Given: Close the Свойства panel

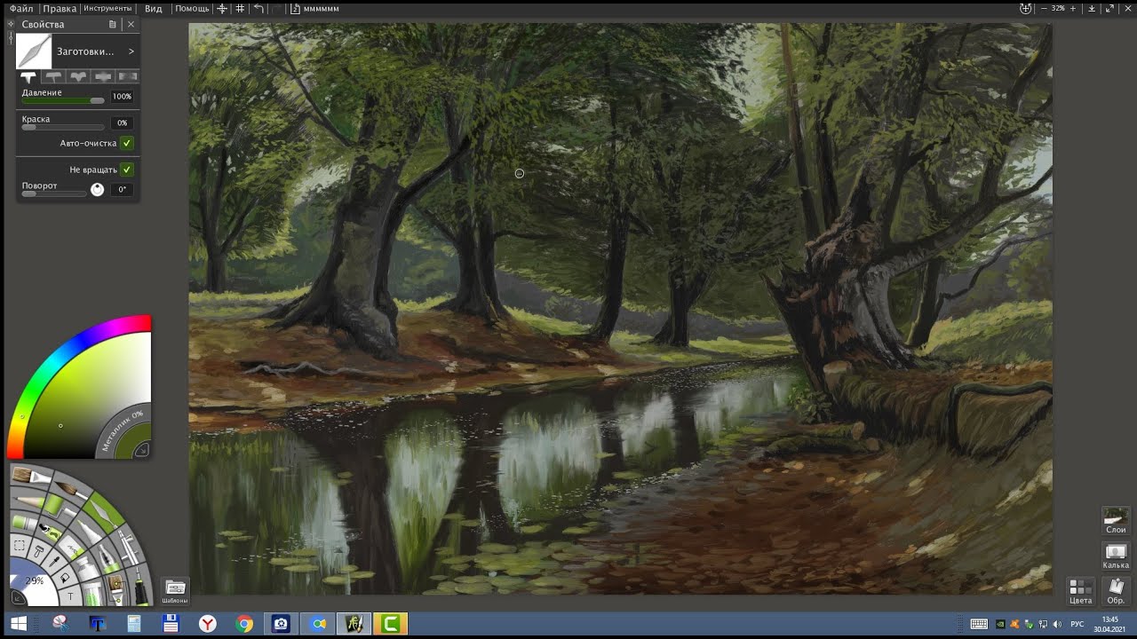Looking at the screenshot, I should (131, 24).
